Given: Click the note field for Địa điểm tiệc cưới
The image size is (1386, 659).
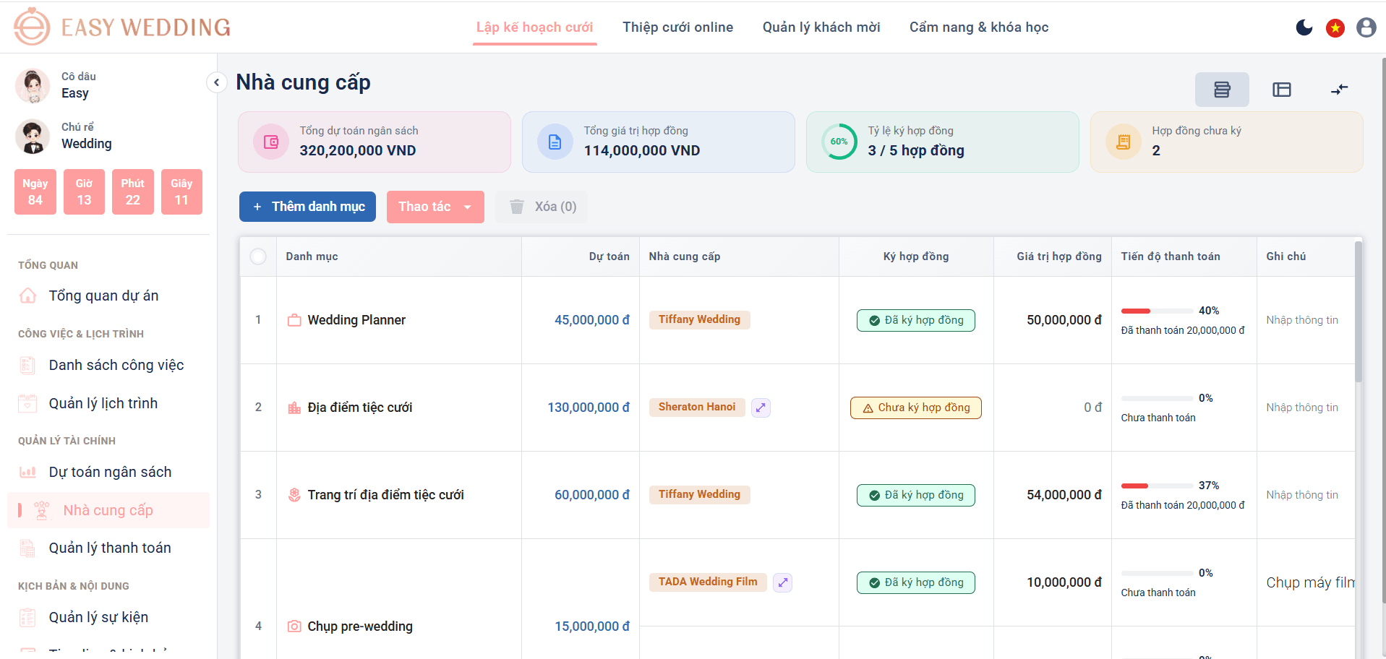Looking at the screenshot, I should (1302, 408).
